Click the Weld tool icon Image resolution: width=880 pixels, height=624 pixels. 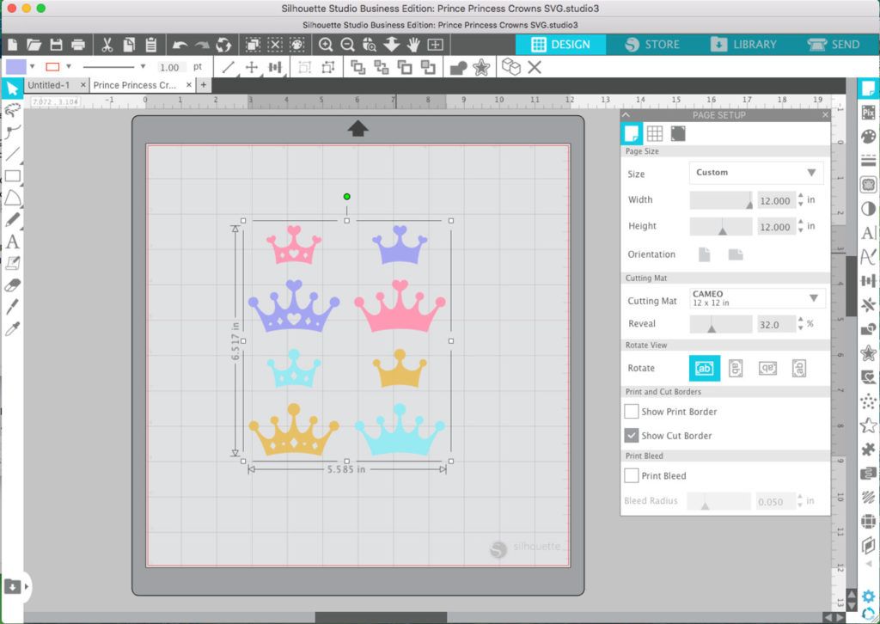tap(459, 67)
